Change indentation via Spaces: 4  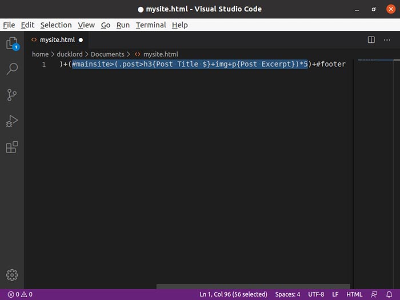287,294
